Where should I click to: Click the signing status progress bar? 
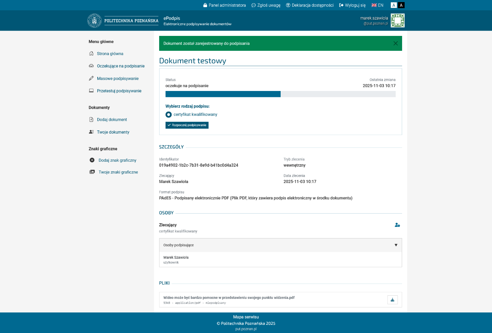tap(280, 94)
